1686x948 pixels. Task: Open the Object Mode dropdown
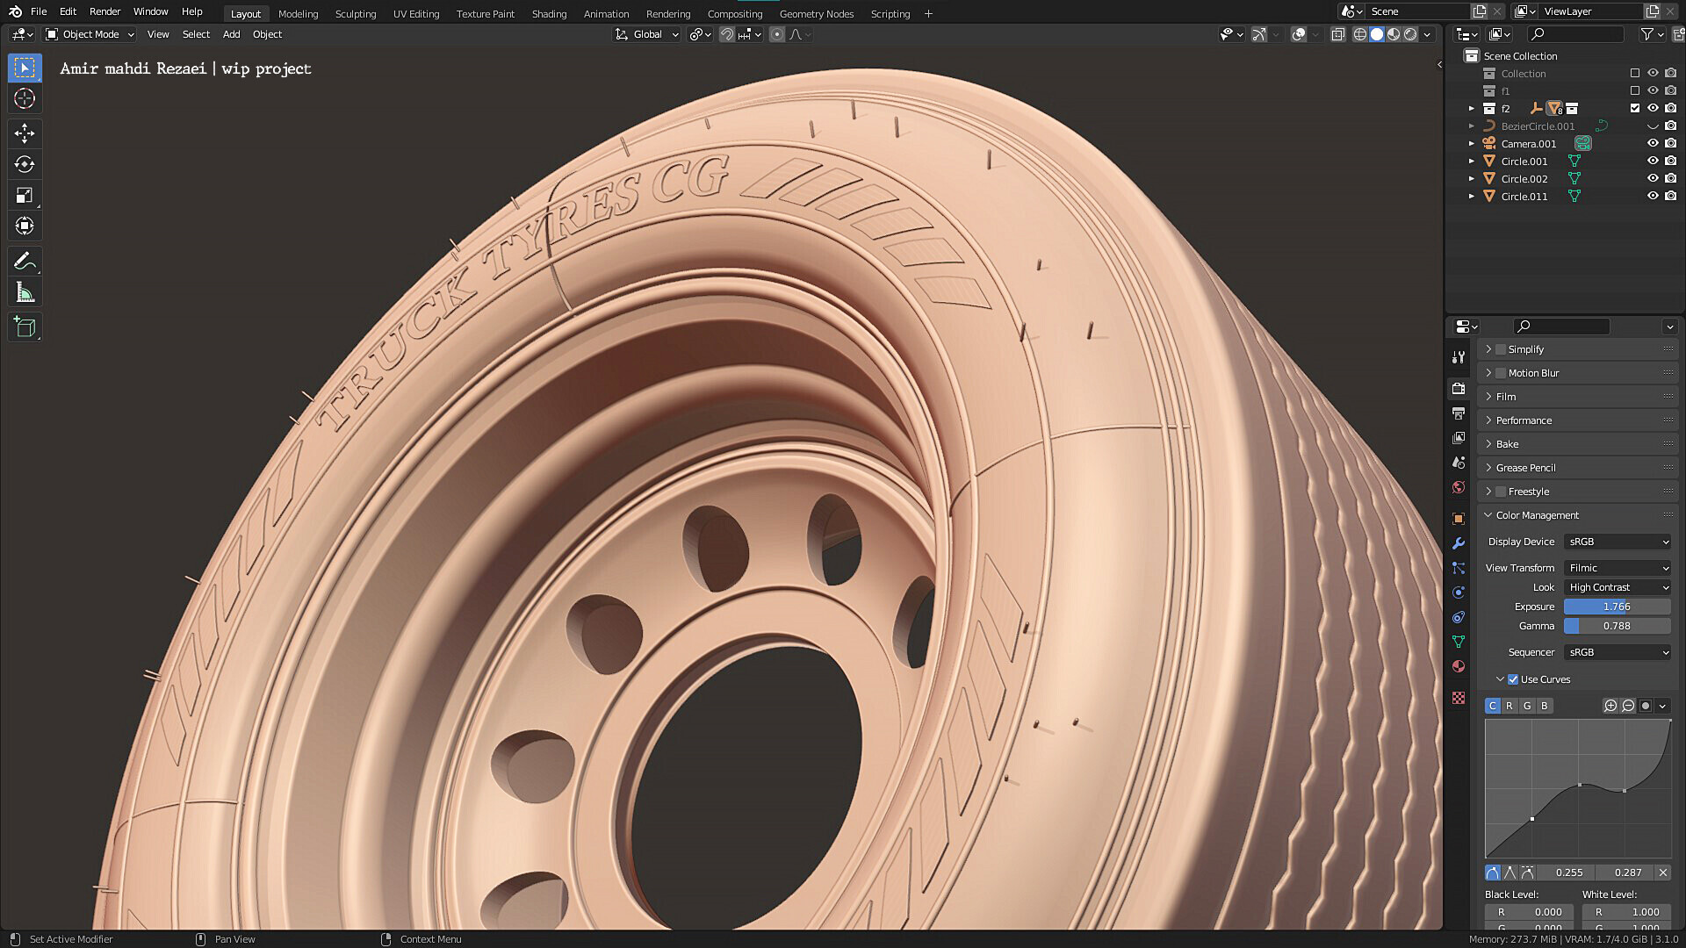(88, 34)
